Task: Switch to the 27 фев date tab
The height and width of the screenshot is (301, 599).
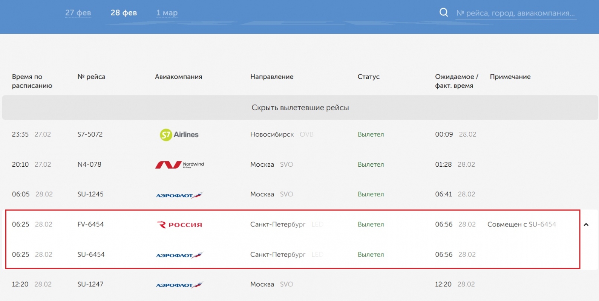Action: point(78,13)
